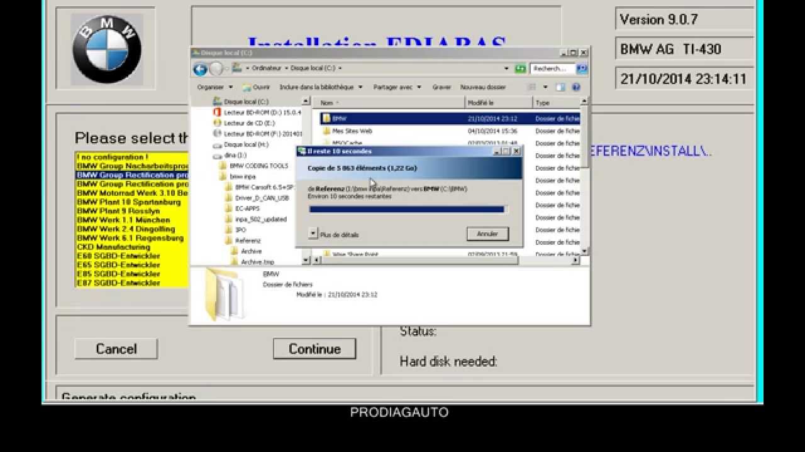Select BMW Werk 1.1 München configuration
The height and width of the screenshot is (452, 805).
132,220
